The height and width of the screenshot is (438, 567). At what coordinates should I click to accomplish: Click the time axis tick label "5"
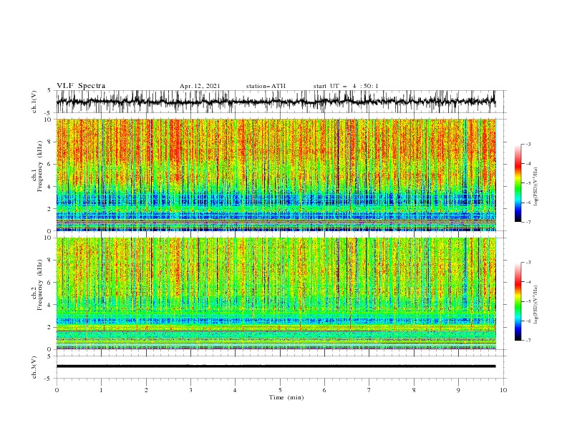pyautogui.click(x=280, y=390)
